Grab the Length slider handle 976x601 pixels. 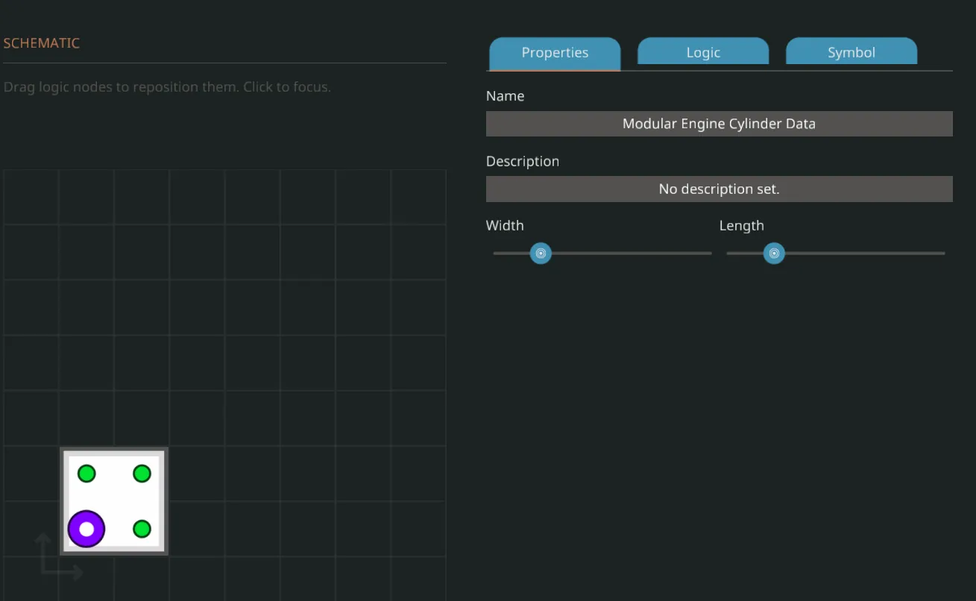click(774, 254)
